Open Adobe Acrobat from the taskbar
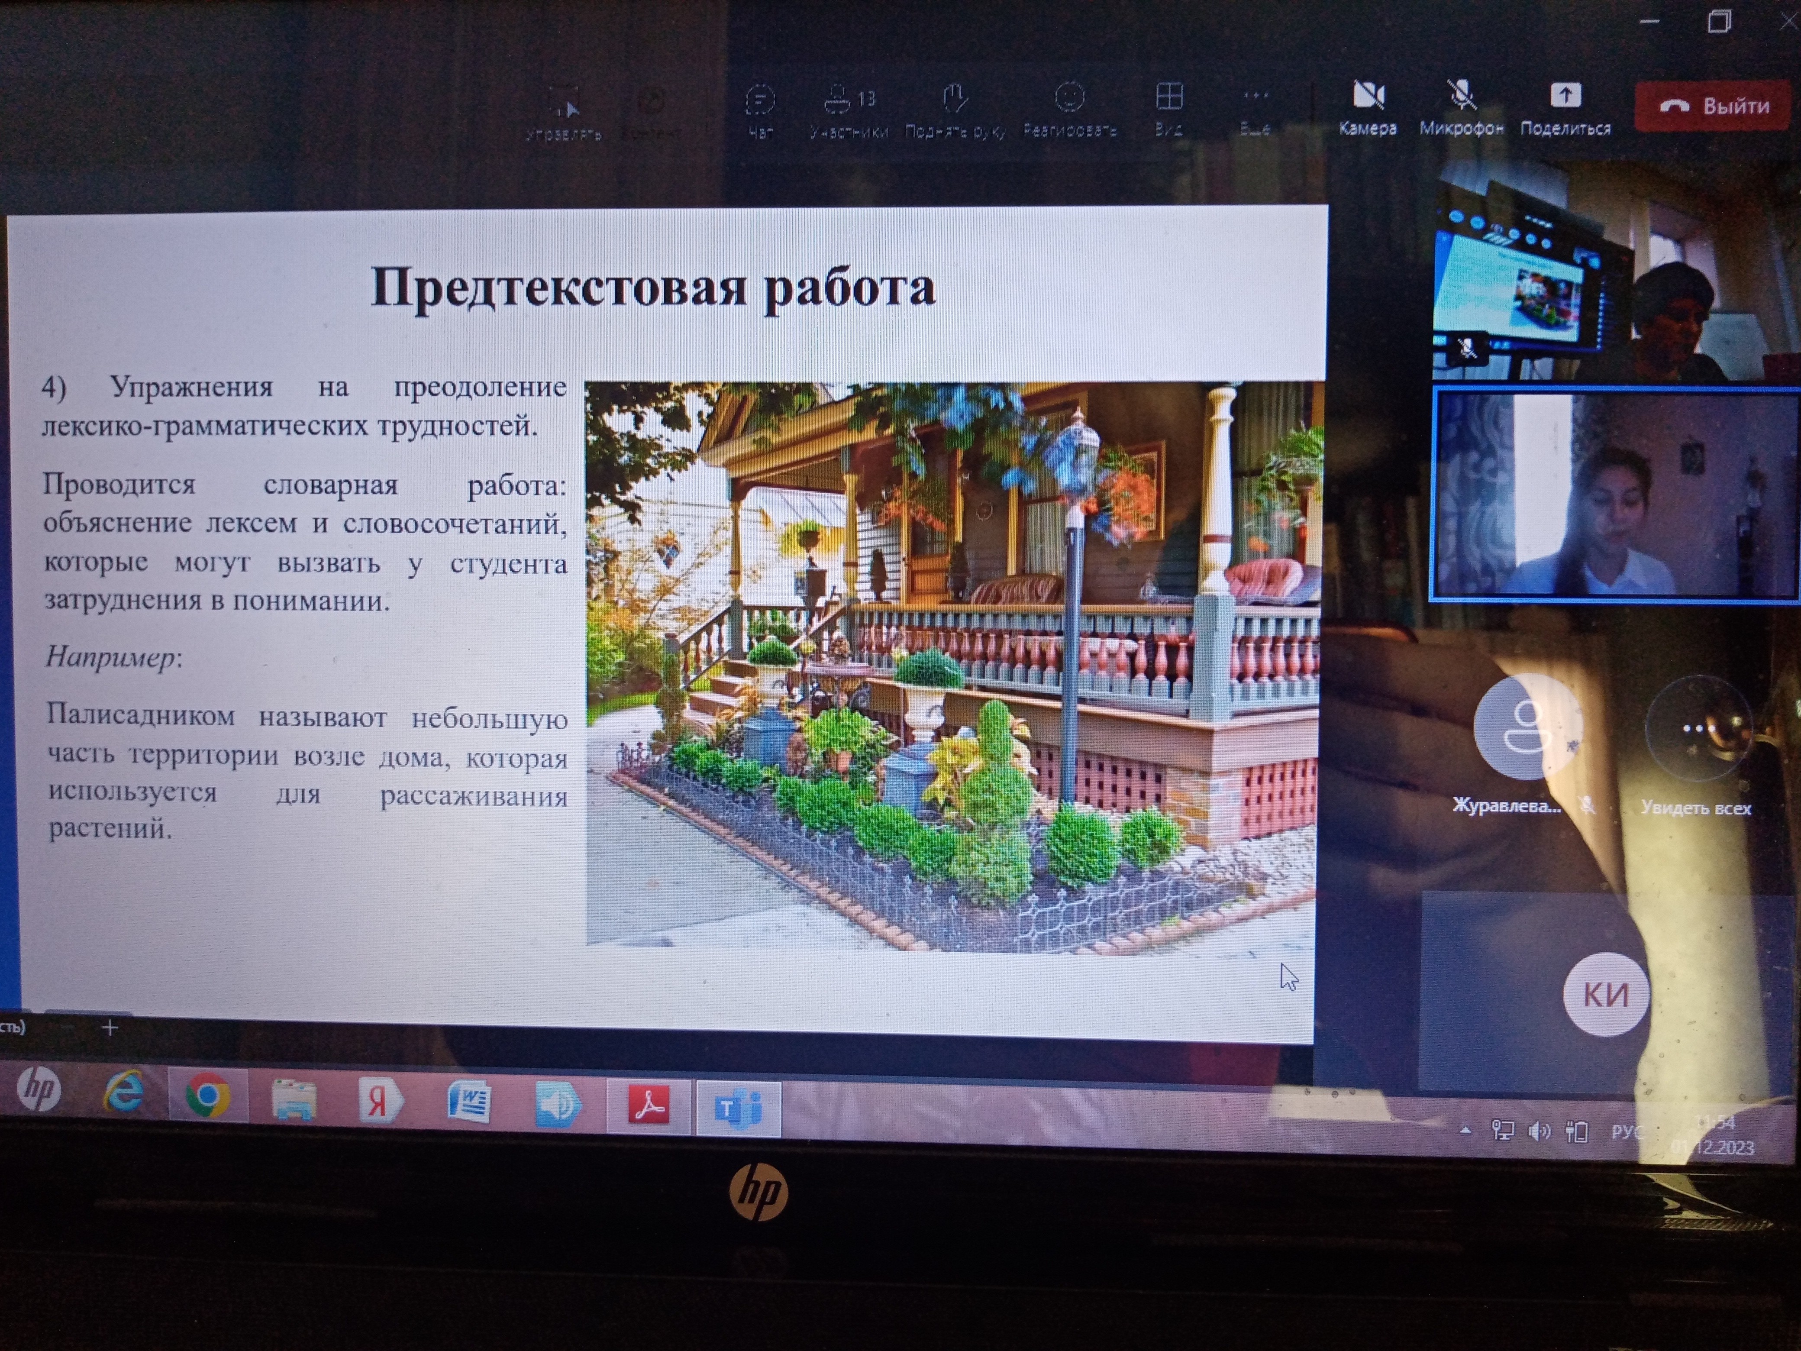 [648, 1106]
